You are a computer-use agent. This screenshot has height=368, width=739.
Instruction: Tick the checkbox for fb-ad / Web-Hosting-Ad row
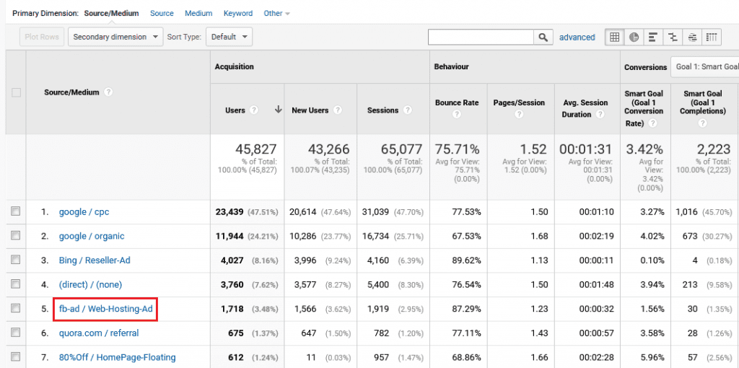pos(16,309)
